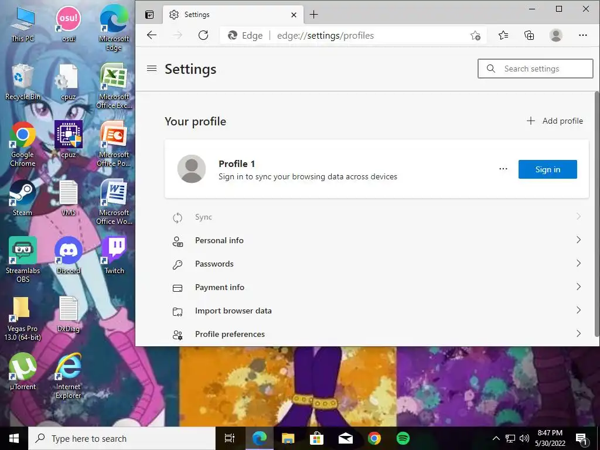600x450 pixels.
Task: Close the Settings tab
Action: pyautogui.click(x=294, y=15)
